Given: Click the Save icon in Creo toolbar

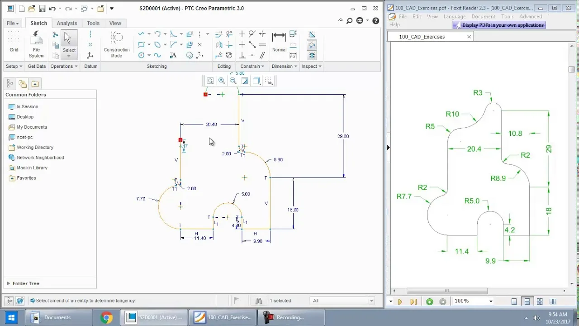Looking at the screenshot, I should click(42, 9).
